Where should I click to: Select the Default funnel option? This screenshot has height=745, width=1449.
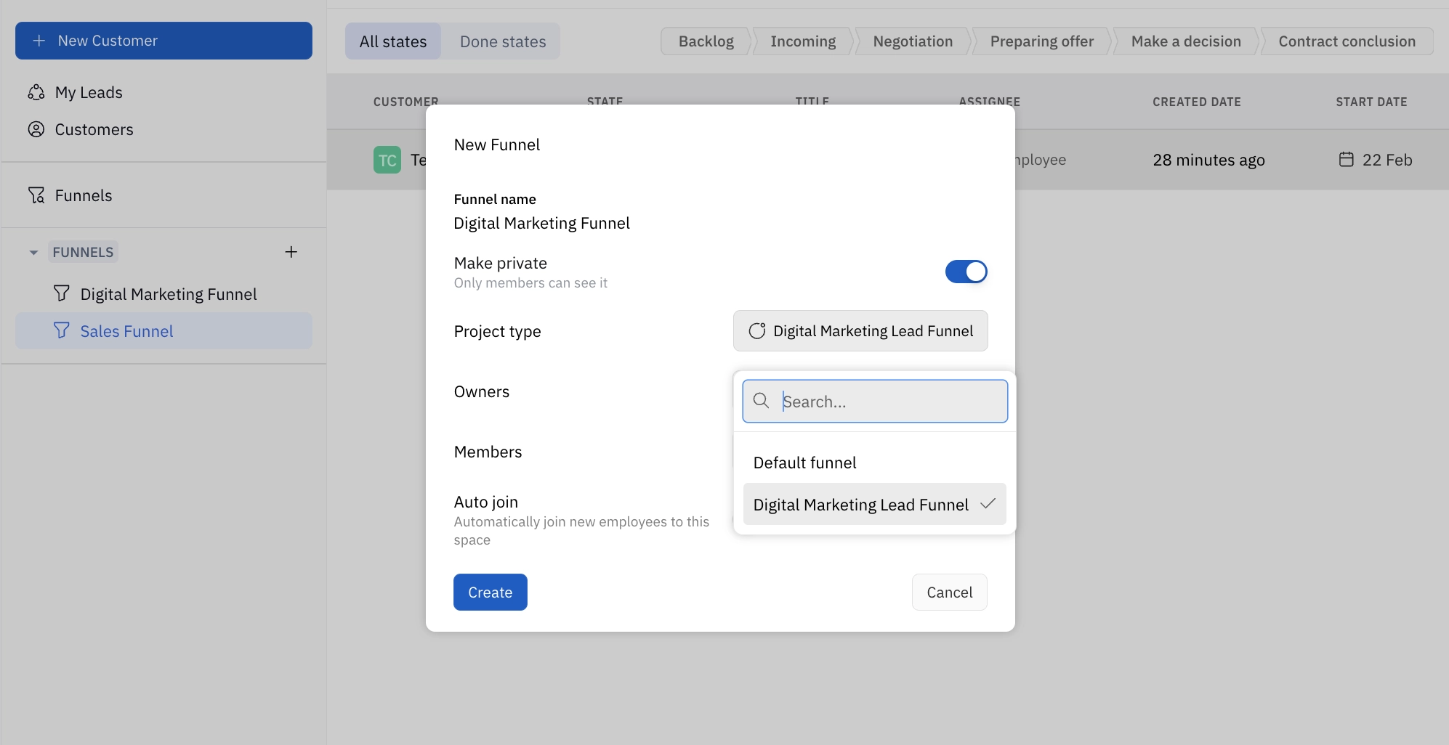tap(804, 462)
